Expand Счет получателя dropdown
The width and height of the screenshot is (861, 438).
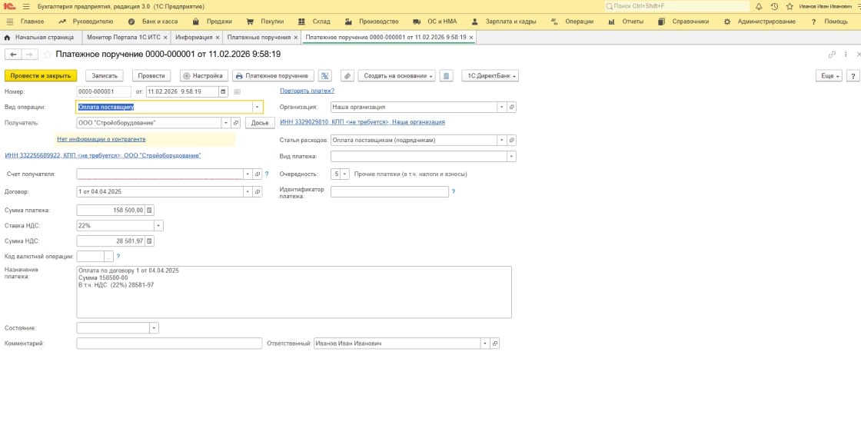pos(247,174)
